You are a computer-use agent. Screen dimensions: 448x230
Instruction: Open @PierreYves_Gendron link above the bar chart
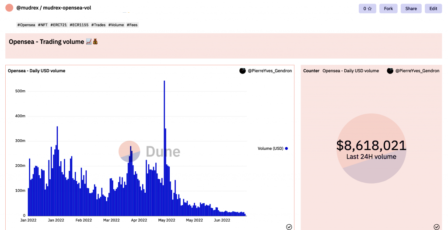[269, 71]
